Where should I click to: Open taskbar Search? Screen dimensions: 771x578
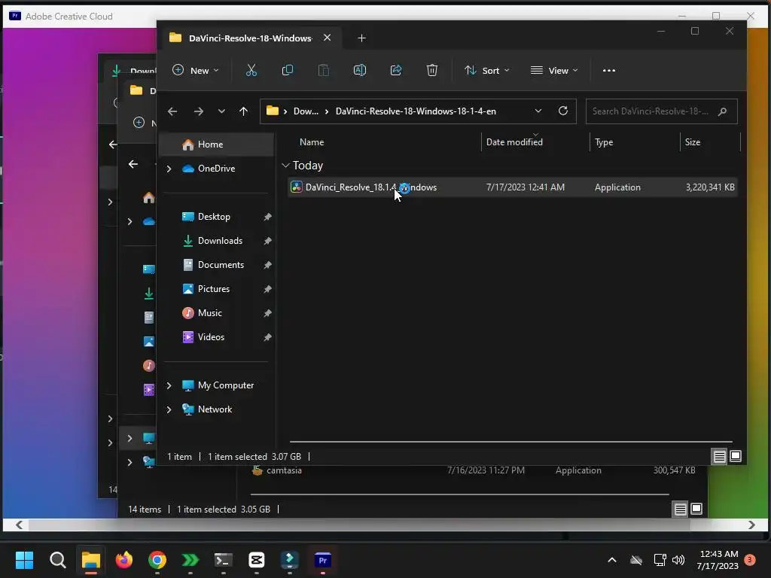point(57,560)
